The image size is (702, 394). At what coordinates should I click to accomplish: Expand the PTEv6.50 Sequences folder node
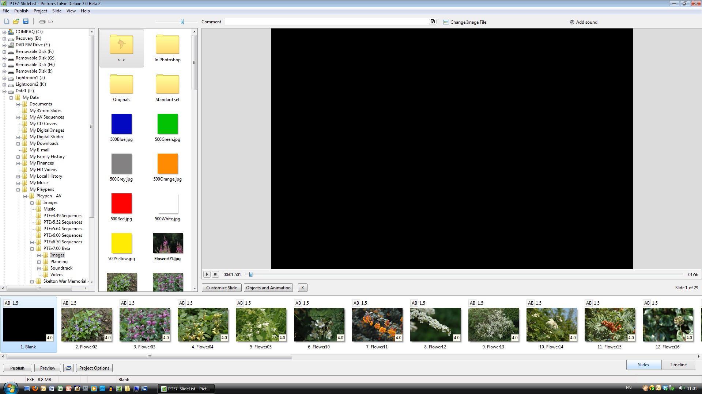pyautogui.click(x=32, y=242)
